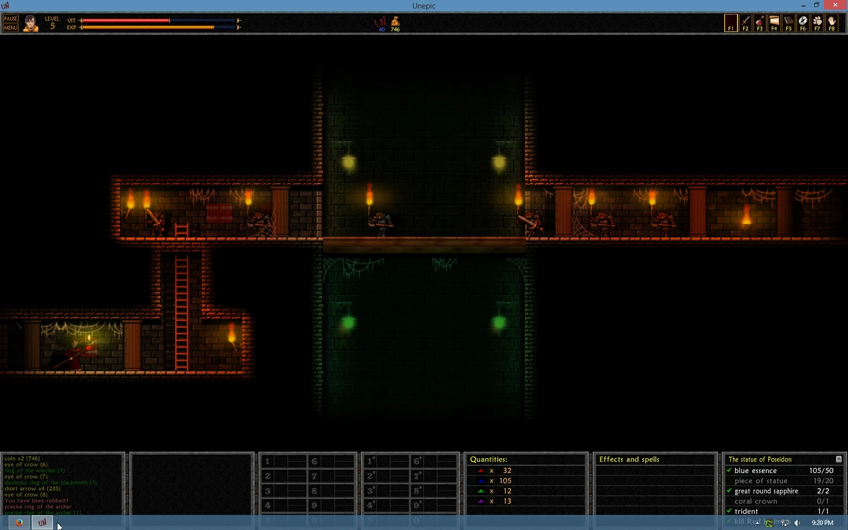Select hotkey slot 4

point(283,505)
